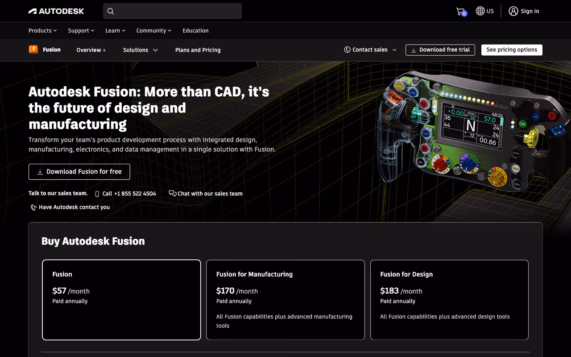The width and height of the screenshot is (571, 357).
Task: Click the main Autodesk Fusion headline
Action: [x=149, y=108]
